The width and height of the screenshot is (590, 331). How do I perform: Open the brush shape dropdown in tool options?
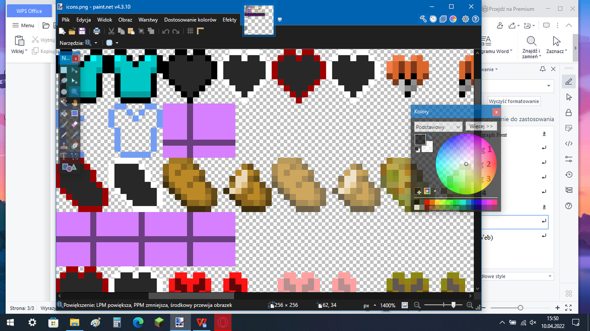coord(117,43)
